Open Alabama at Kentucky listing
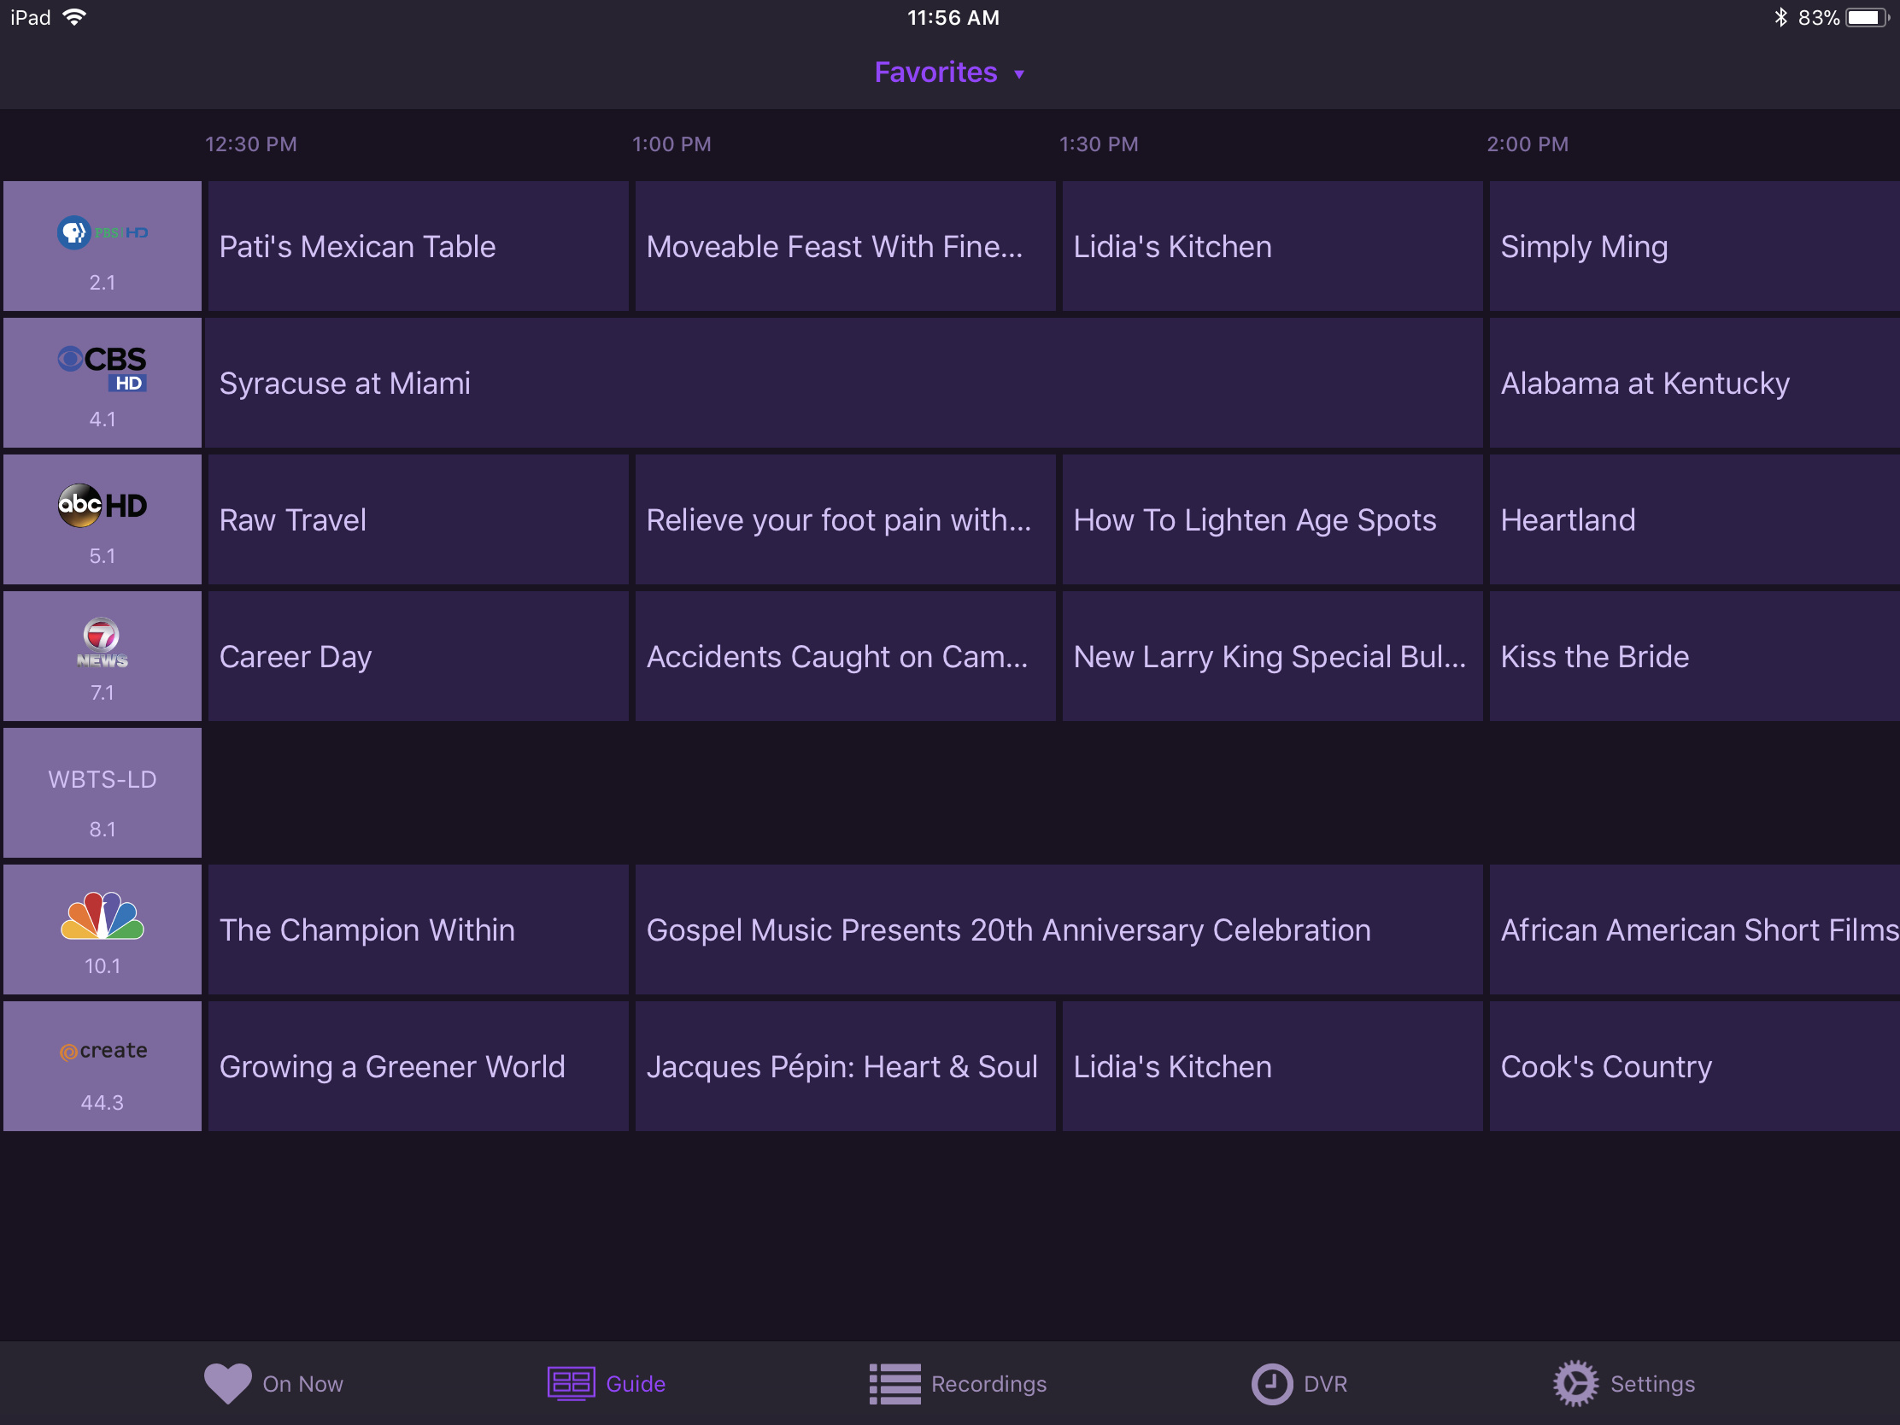The width and height of the screenshot is (1900, 1425). (1692, 383)
